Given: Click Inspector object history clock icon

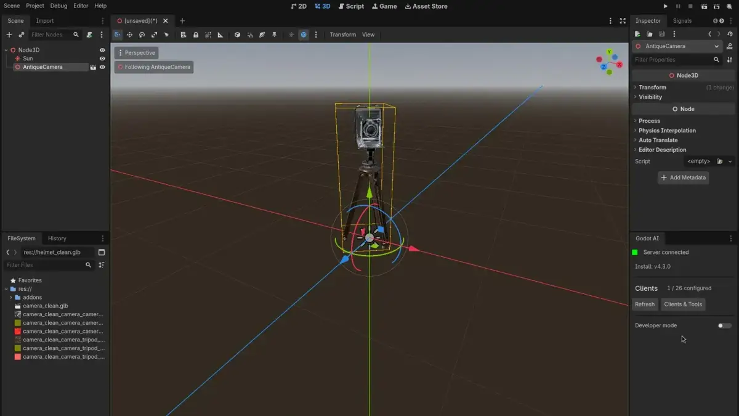Looking at the screenshot, I should 730,35.
